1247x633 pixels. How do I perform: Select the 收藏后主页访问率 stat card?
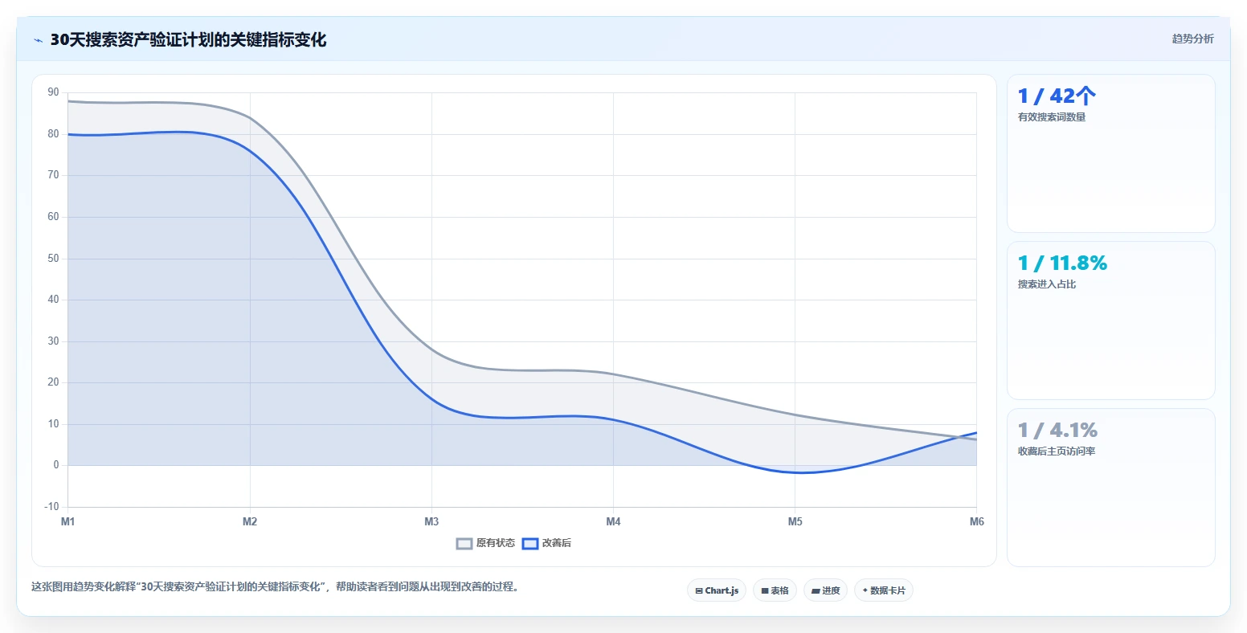click(x=1111, y=488)
